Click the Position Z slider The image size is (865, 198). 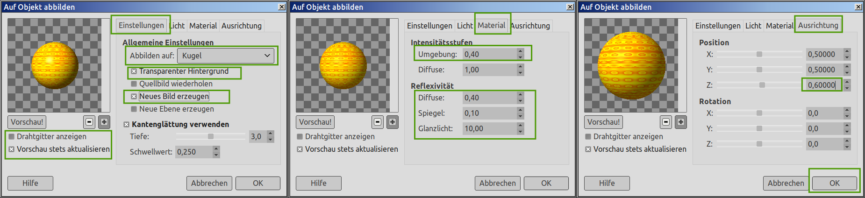coord(759,85)
